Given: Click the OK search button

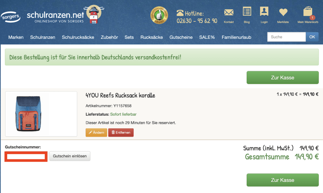Looking at the screenshot, I should [x=312, y=37].
